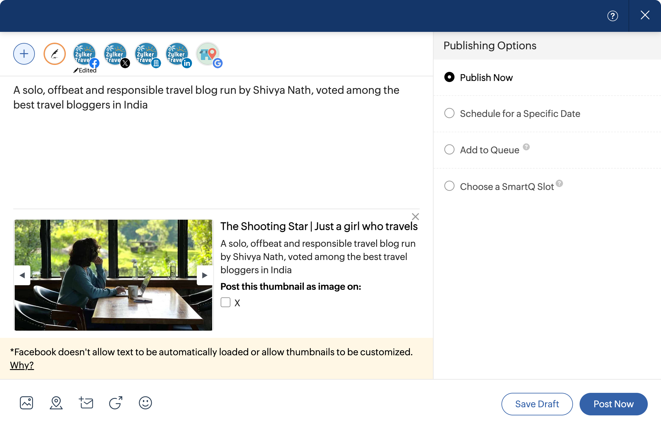Open the emoji picker smiley icon
The image size is (661, 425).
point(145,403)
